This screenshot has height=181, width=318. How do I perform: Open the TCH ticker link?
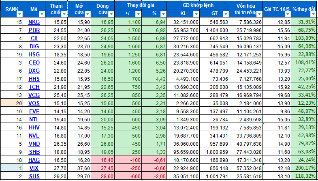pyautogui.click(x=34, y=87)
